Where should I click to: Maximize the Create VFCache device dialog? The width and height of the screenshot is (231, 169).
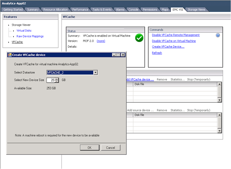[118, 55]
